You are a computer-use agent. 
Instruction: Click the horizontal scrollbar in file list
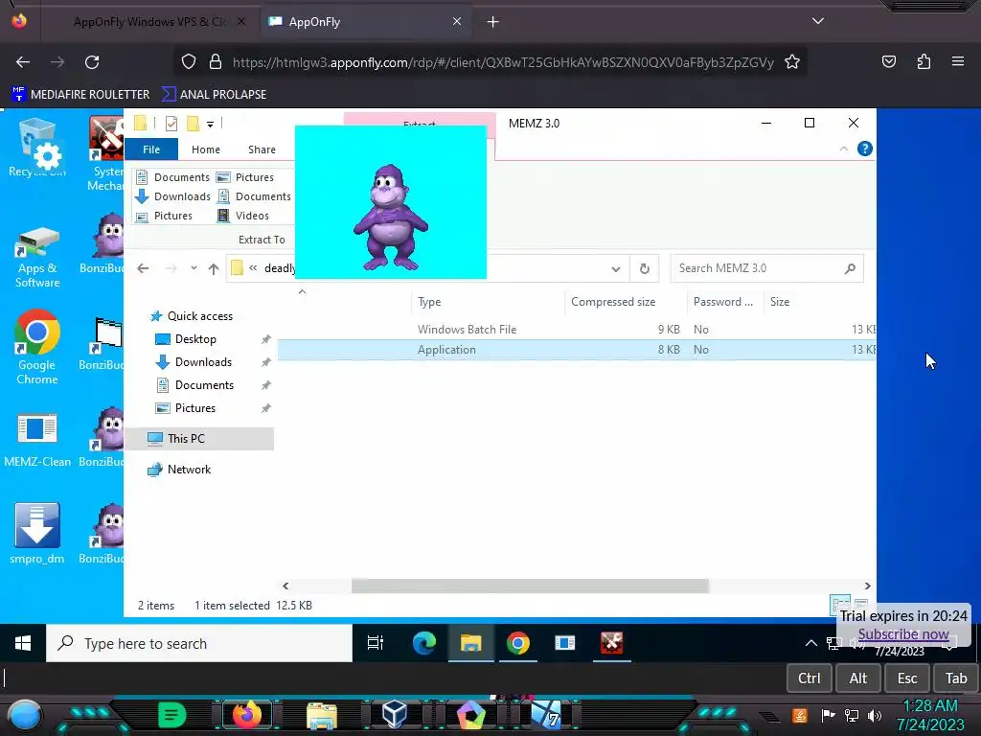pos(530,586)
